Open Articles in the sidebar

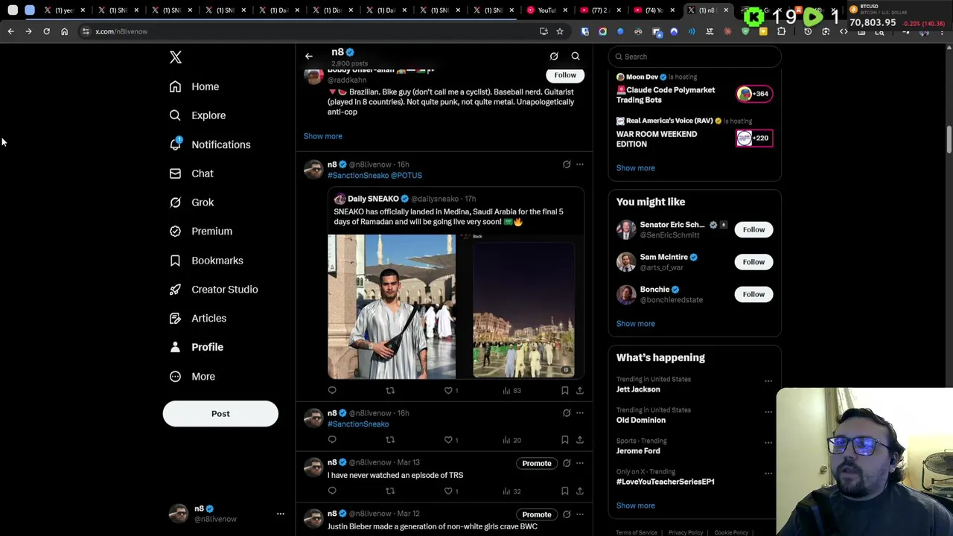(x=198, y=318)
